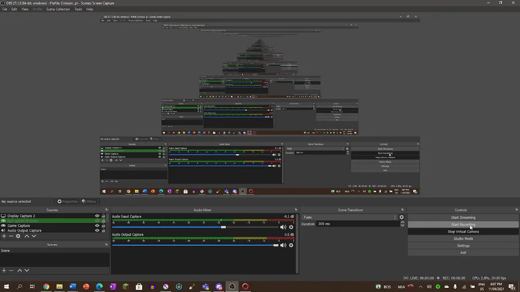Open the Tools menu
The image size is (520, 292).
point(78,9)
